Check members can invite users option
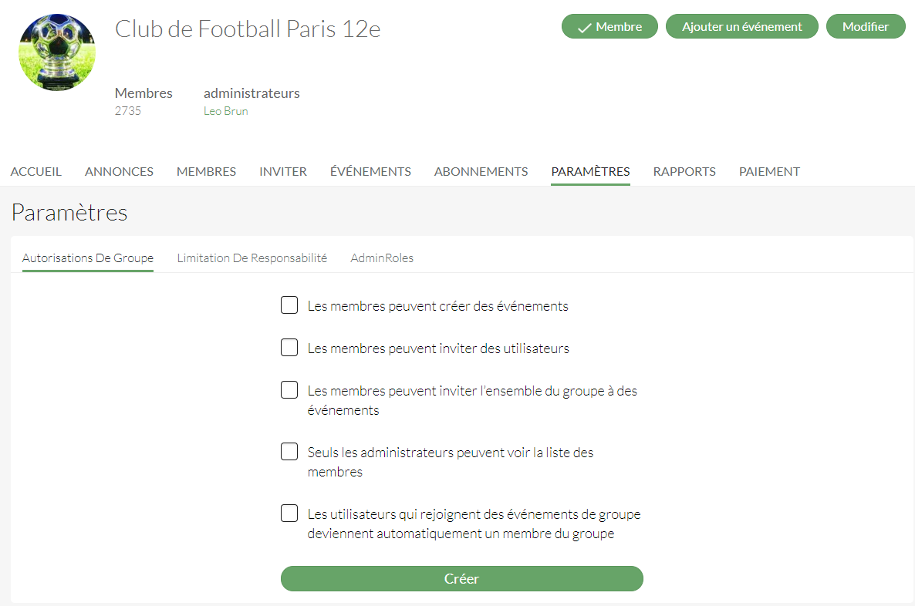This screenshot has height=606, width=915. (289, 348)
